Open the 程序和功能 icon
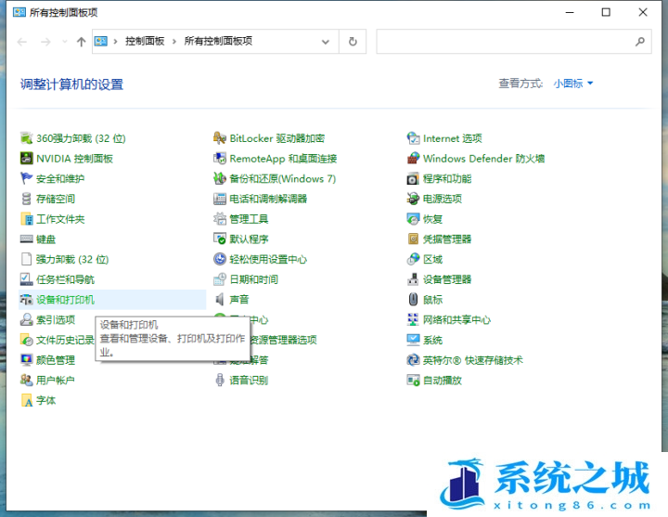The height and width of the screenshot is (517, 668). [413, 178]
